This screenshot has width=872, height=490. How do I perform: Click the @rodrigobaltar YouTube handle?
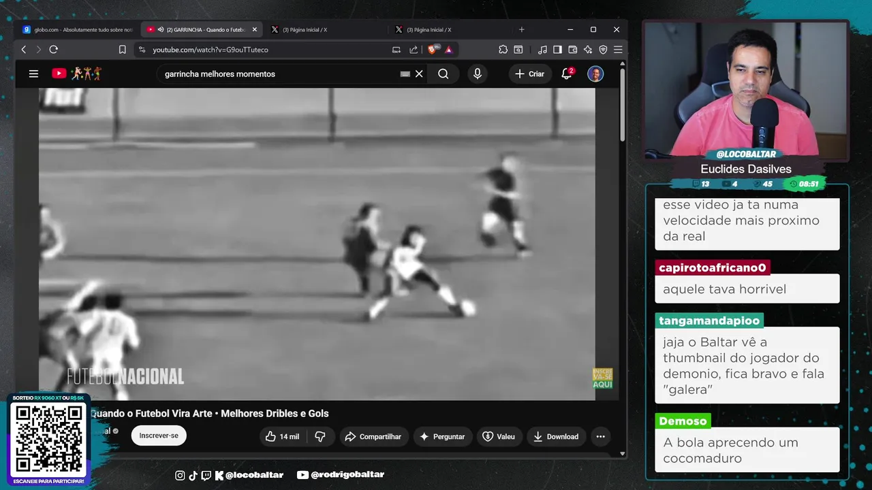[341, 474]
